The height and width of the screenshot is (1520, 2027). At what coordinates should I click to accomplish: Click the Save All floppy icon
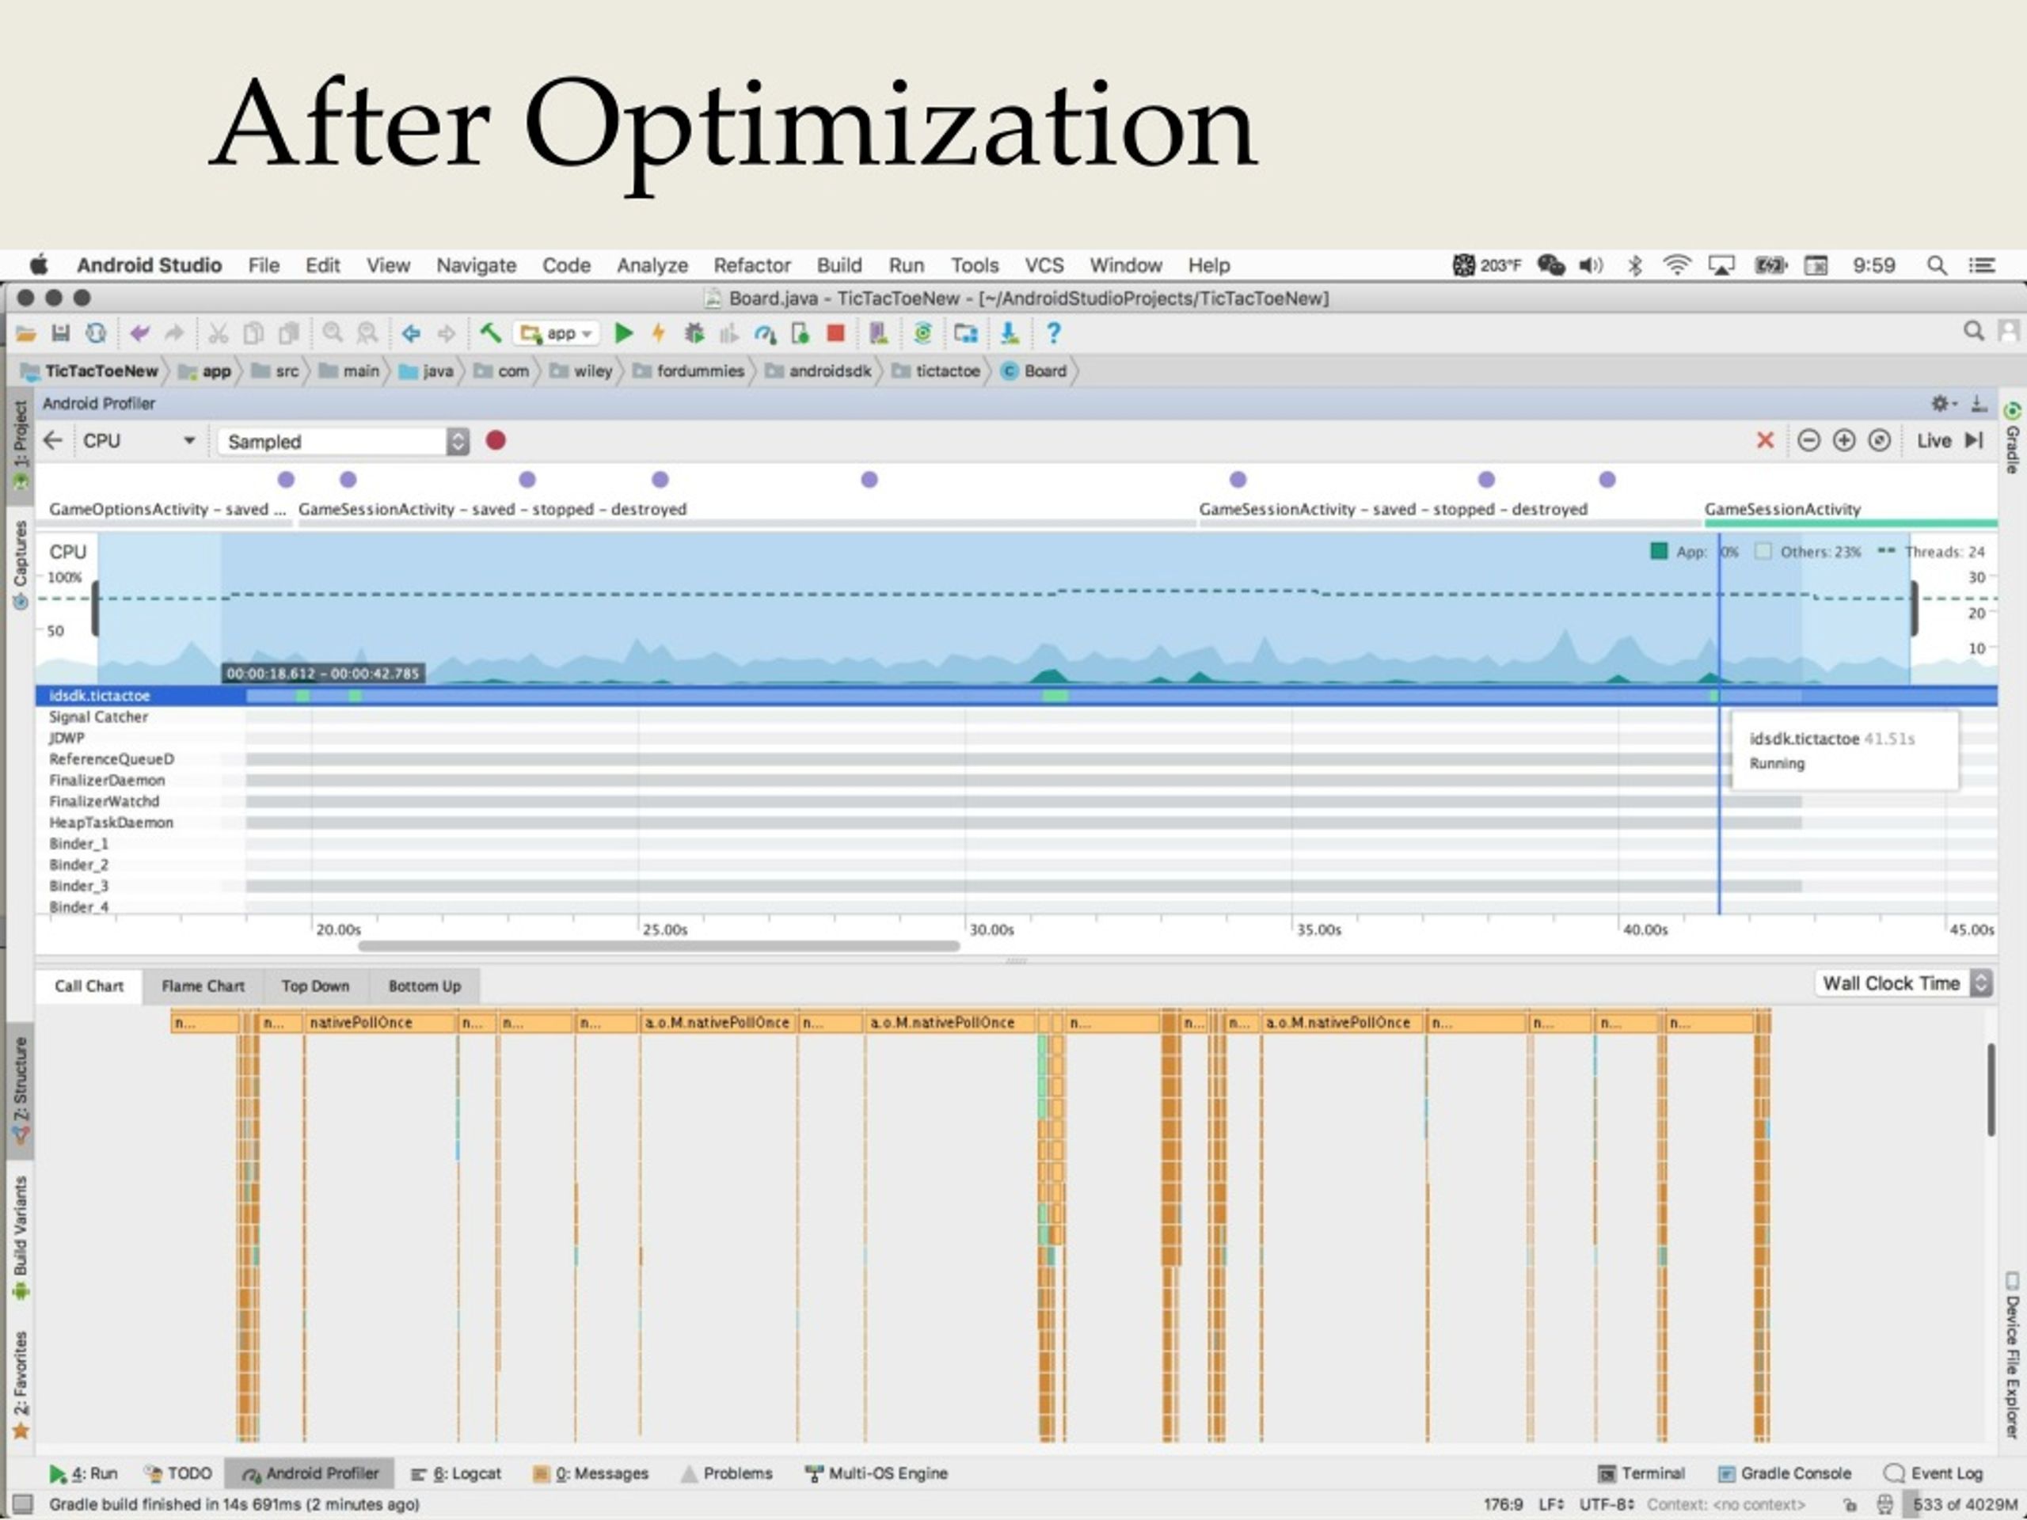(60, 333)
